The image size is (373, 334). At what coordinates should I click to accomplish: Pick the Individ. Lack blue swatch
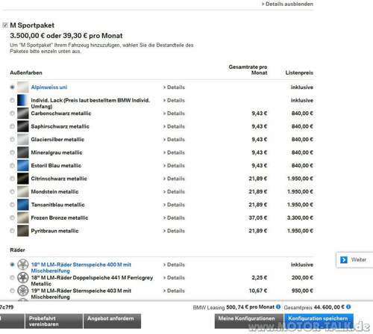pos(23,100)
